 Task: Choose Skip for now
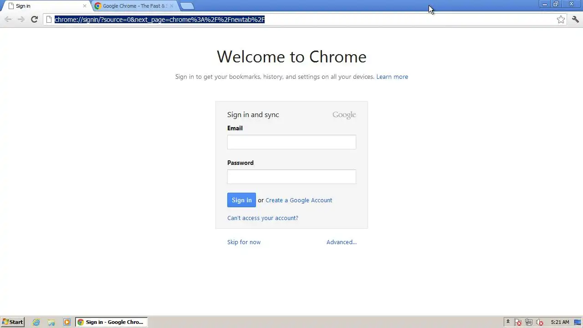point(244,242)
